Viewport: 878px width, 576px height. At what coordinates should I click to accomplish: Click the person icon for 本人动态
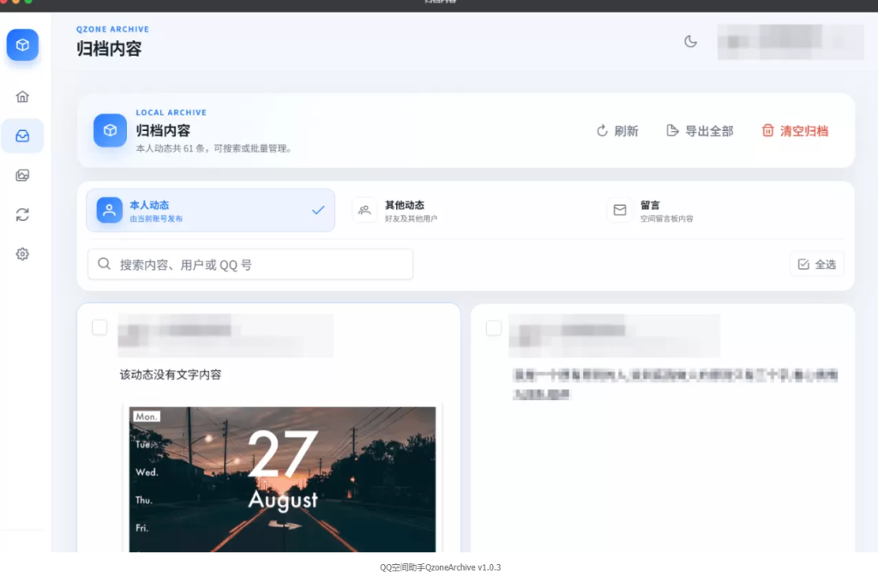tap(109, 211)
